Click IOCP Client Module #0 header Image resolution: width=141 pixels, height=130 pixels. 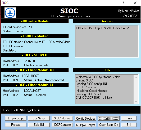(35, 70)
